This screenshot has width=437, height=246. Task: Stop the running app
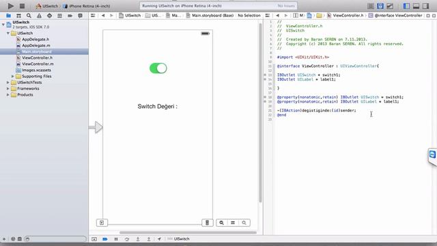point(23,5)
